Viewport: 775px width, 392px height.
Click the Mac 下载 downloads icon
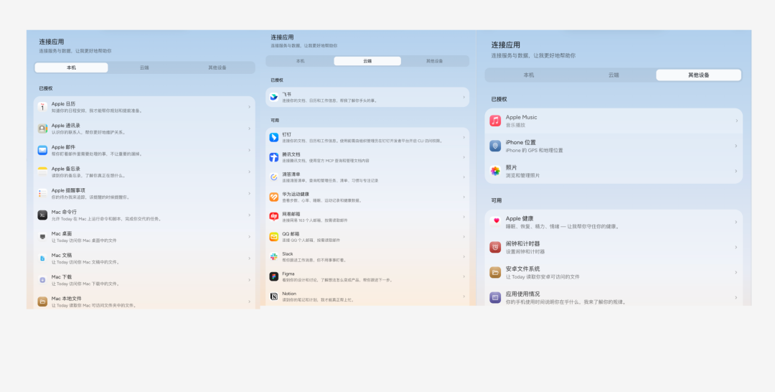pyautogui.click(x=42, y=280)
